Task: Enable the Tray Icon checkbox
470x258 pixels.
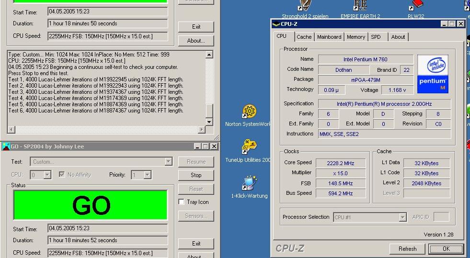Action: 181,202
